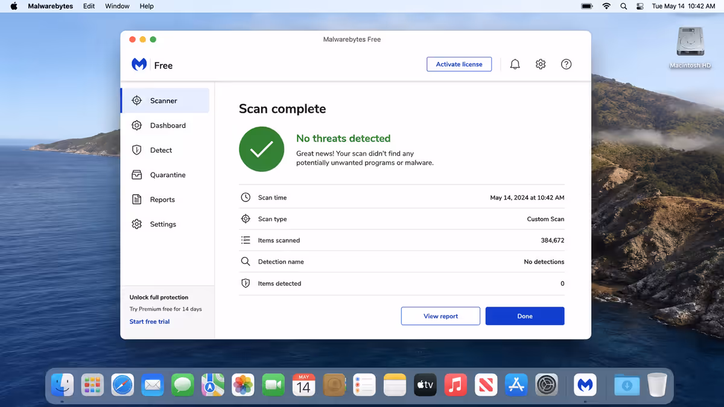Click the Custom Scan value
This screenshot has height=407, width=724.
545,219
